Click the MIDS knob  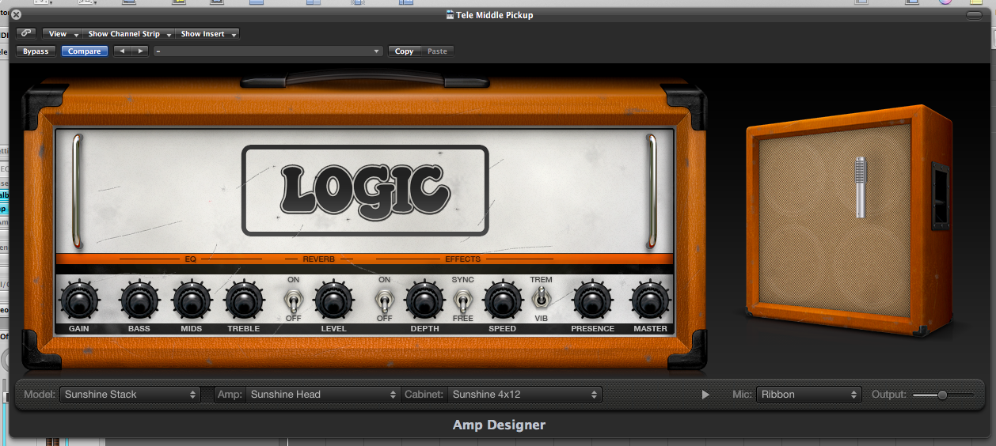[x=191, y=300]
